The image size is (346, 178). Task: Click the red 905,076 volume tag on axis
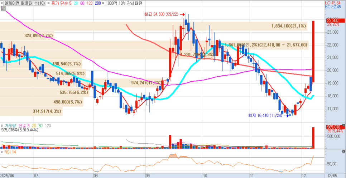(335, 127)
